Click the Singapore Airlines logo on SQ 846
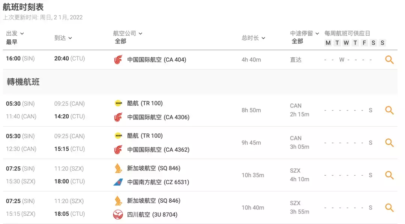Image resolution: width=405 pixels, height=224 pixels. (119, 169)
